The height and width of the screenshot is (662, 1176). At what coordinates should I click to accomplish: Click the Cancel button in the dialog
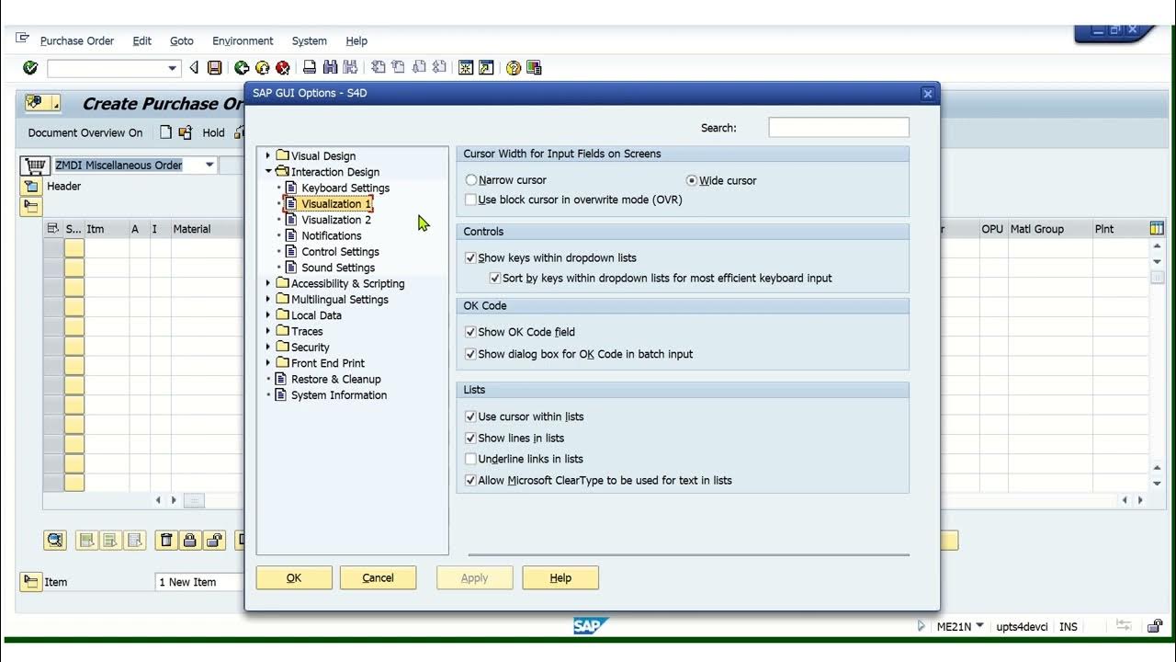click(x=378, y=577)
